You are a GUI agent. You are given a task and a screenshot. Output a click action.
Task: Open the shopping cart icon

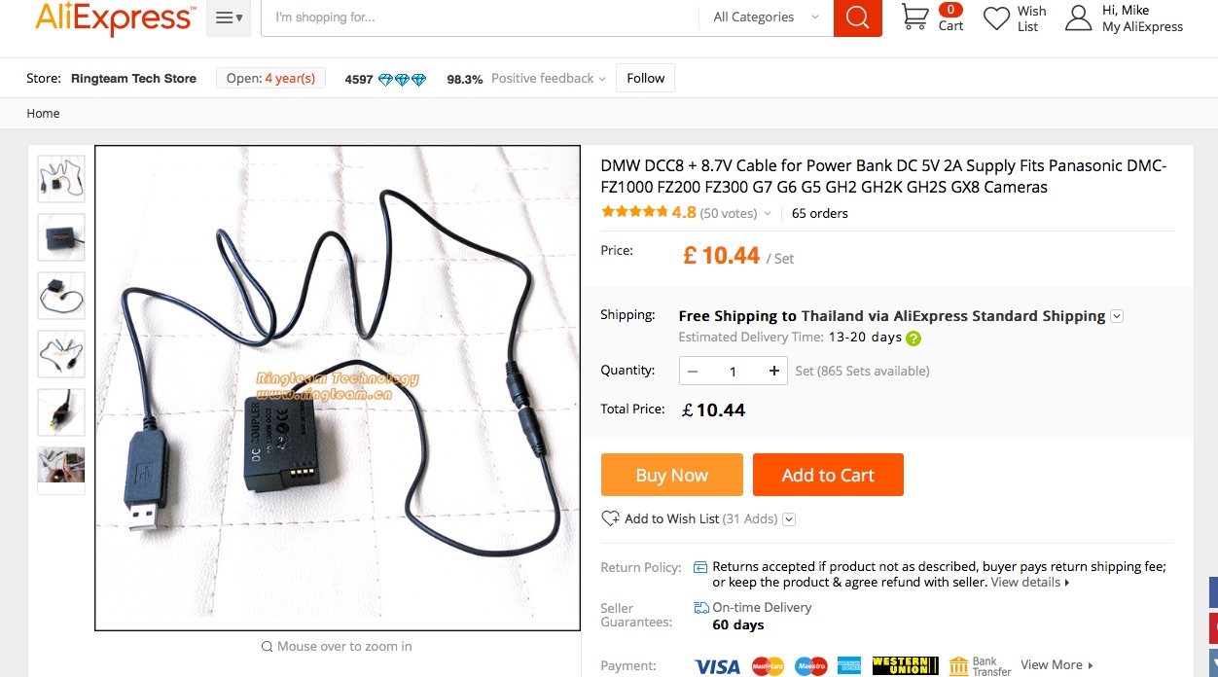914,17
